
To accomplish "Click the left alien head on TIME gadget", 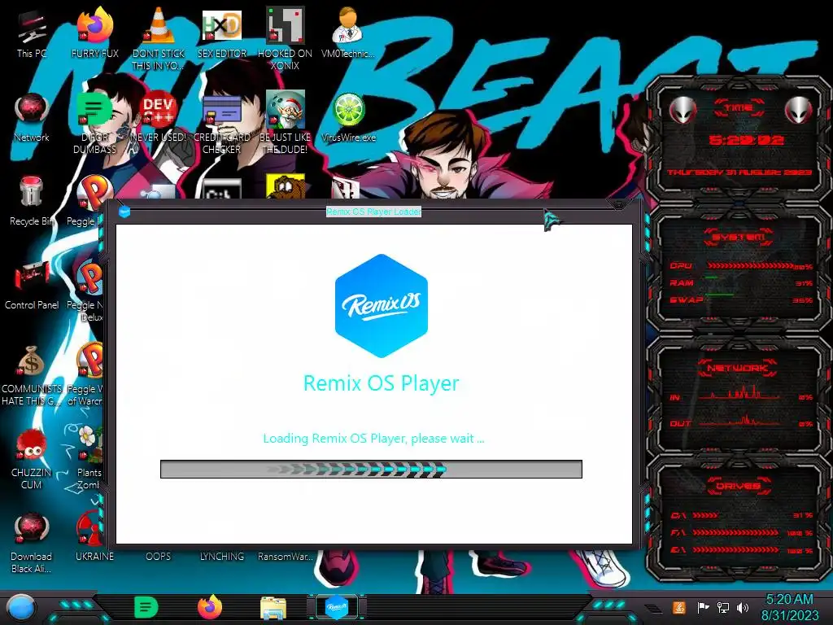I will click(683, 110).
